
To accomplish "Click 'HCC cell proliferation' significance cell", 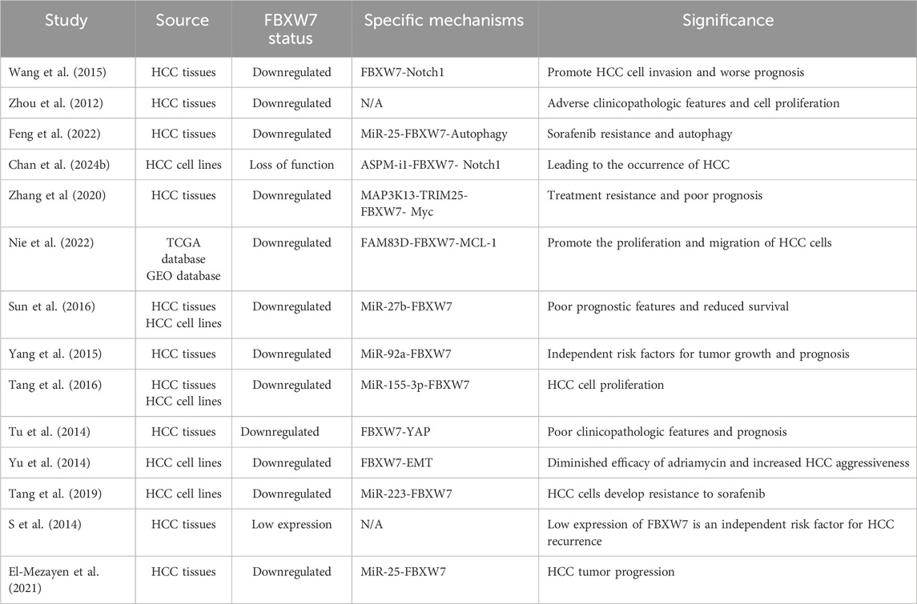I will [605, 384].
